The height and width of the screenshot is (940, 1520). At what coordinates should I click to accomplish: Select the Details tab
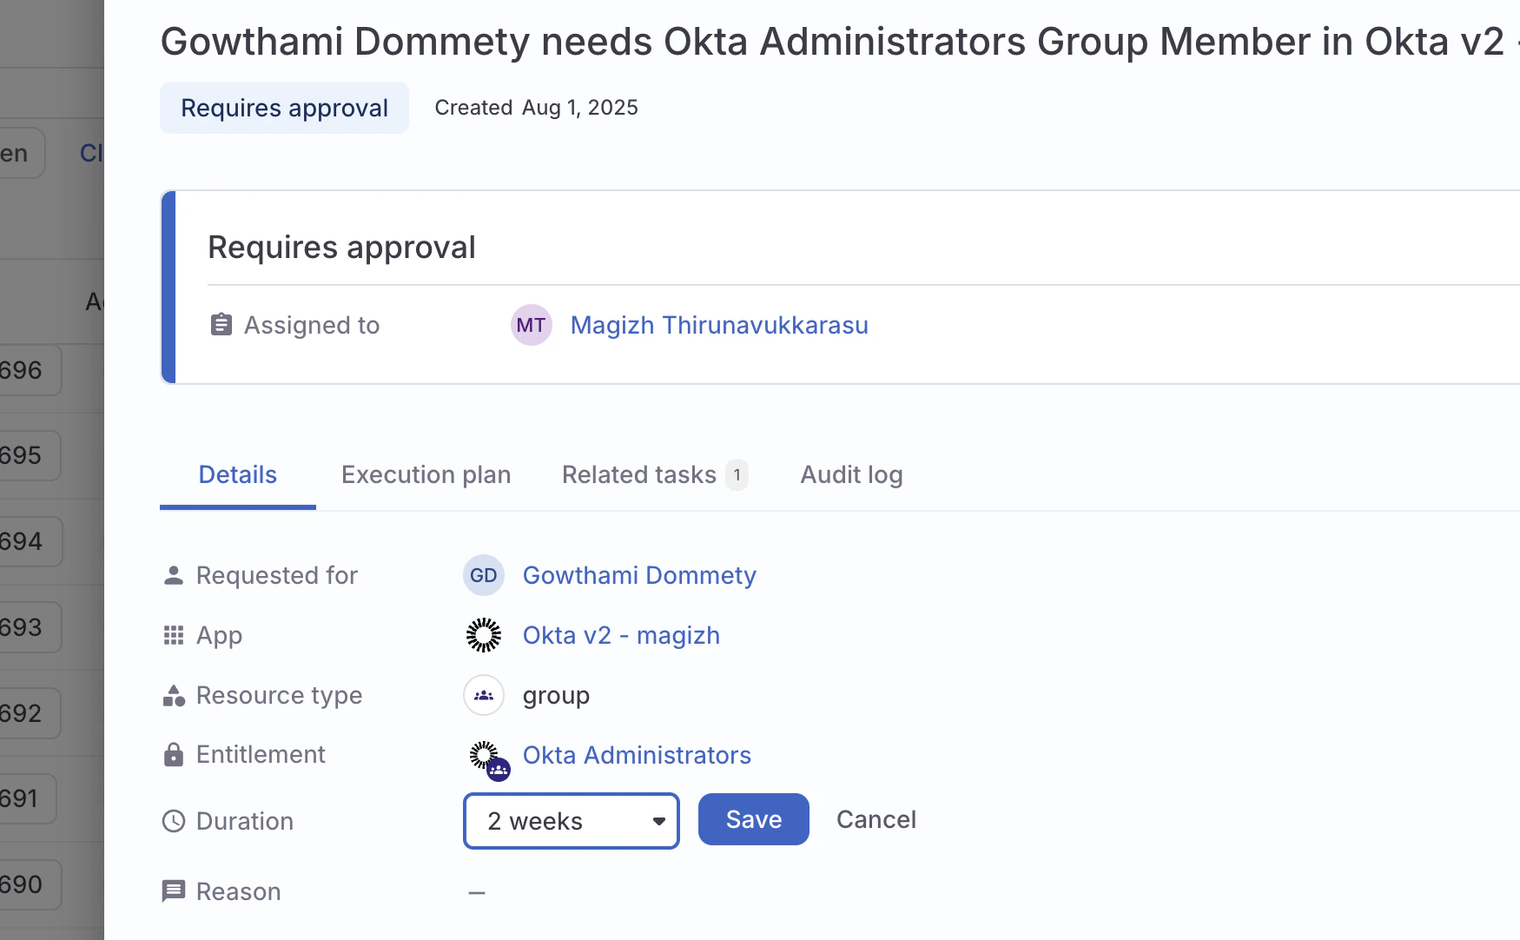[237, 475]
